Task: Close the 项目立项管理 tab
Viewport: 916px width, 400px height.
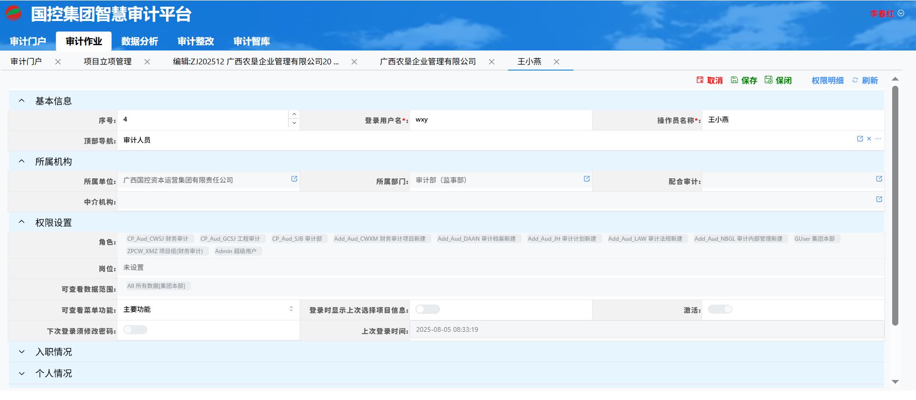Action: tap(147, 62)
